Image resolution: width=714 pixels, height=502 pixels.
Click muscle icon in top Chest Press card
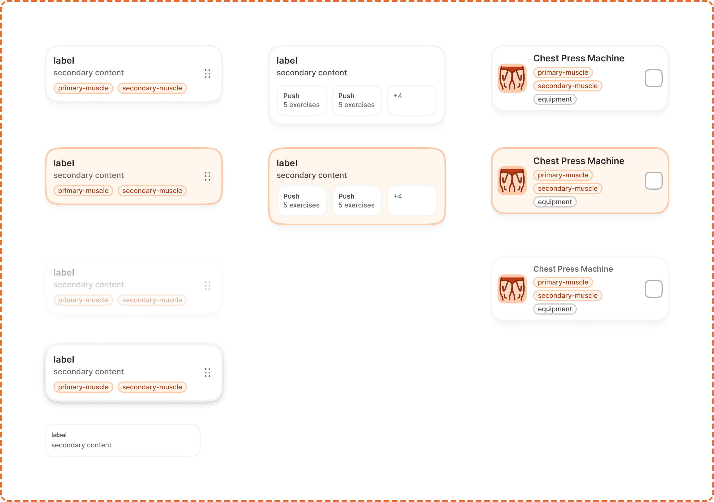pyautogui.click(x=512, y=78)
